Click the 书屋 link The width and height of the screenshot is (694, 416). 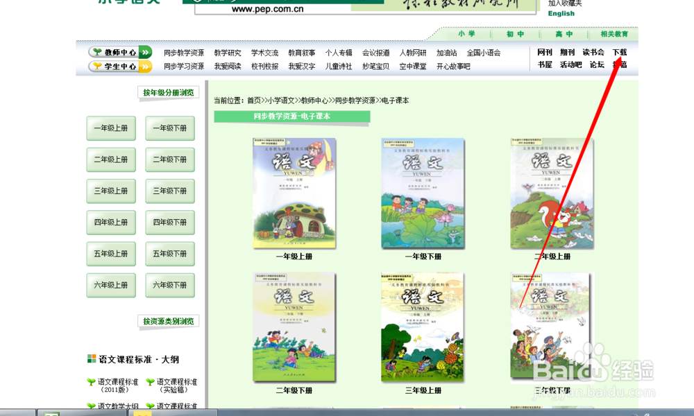pos(544,64)
